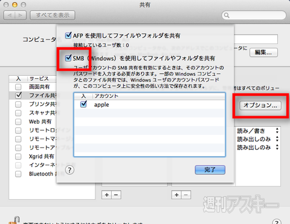Click the forward arrow in the toolbar
The image size is (290, 224).
[x=21, y=15]
